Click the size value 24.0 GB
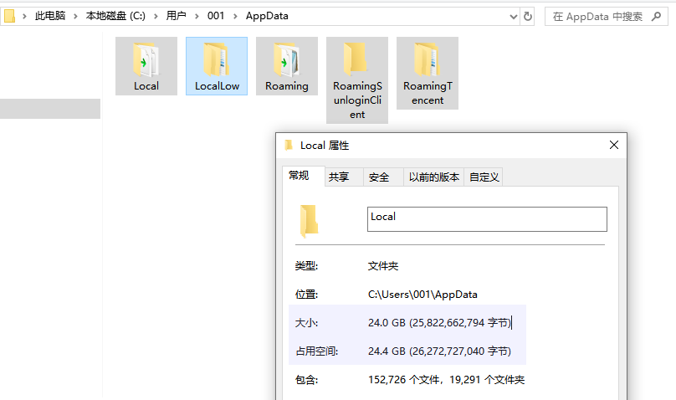This screenshot has width=676, height=400. click(x=439, y=323)
